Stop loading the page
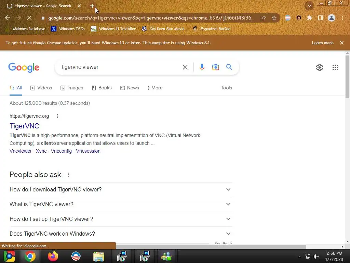 click(x=29, y=18)
